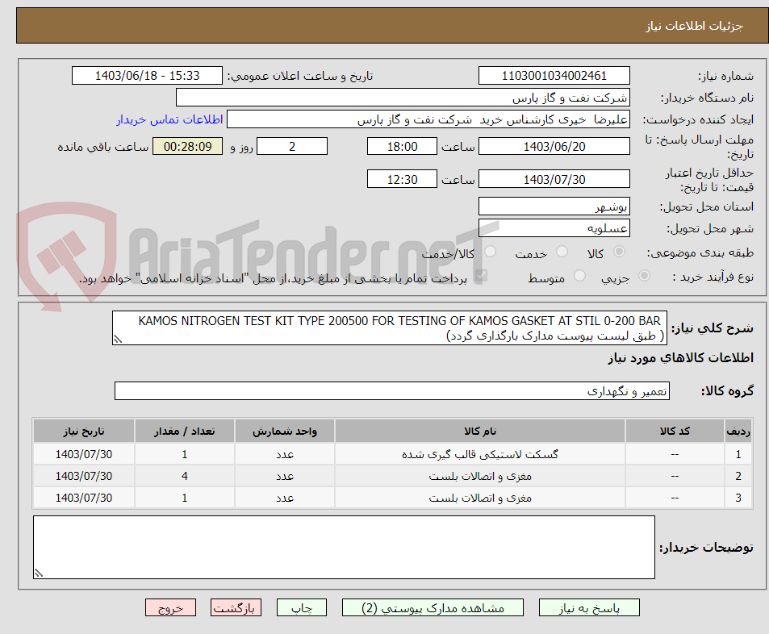
Task: Click row 2 item مغزی و اتصالات بلست
Action: click(x=480, y=476)
